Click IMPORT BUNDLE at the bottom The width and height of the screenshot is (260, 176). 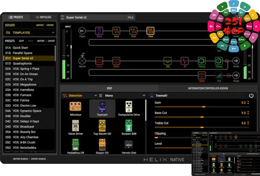[x=20, y=159]
